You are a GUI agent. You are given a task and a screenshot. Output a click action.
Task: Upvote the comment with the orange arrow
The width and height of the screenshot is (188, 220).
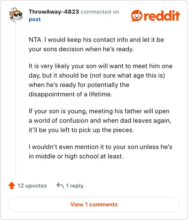tap(12, 186)
